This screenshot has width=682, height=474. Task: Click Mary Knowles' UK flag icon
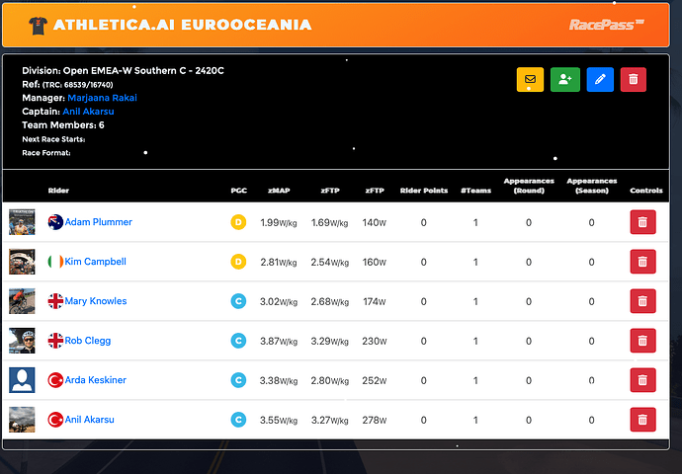tap(55, 301)
